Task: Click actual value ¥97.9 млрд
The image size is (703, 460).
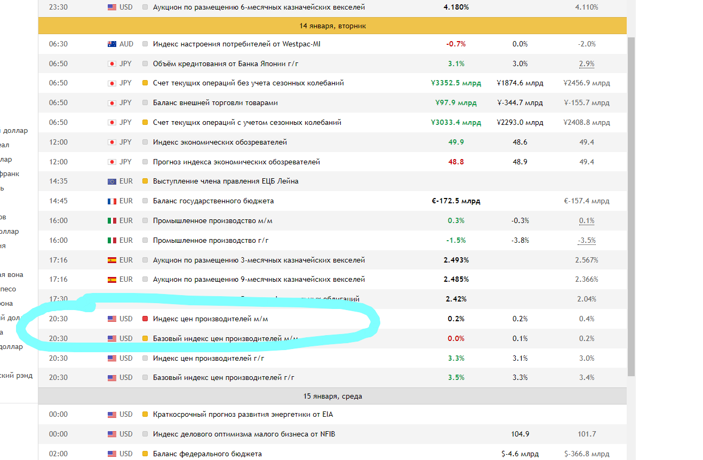Action: tap(456, 103)
